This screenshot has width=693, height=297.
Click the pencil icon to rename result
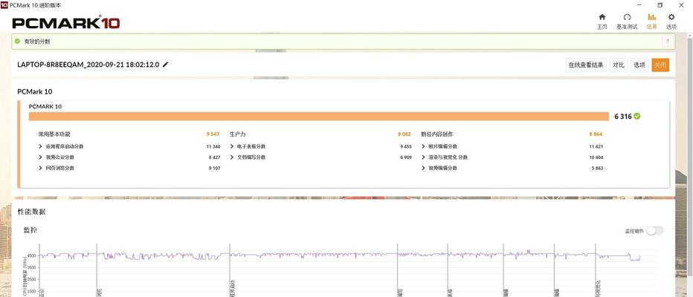166,65
